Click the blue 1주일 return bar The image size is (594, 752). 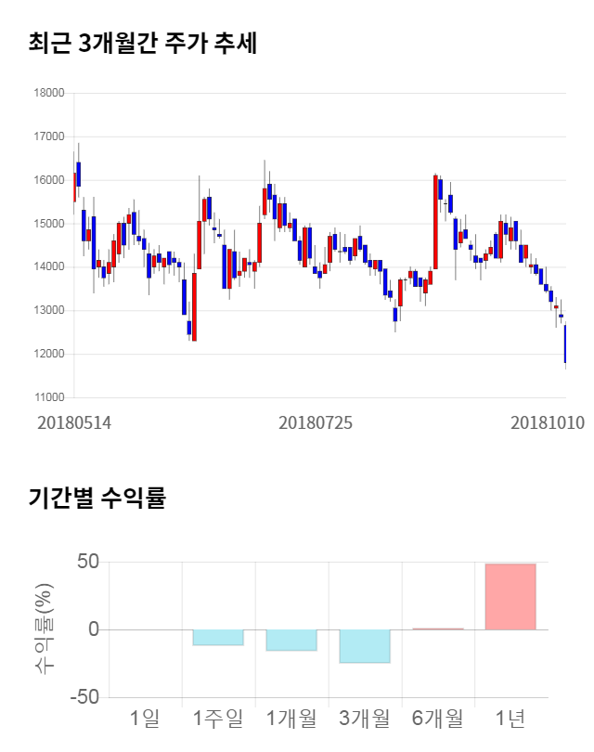point(217,637)
